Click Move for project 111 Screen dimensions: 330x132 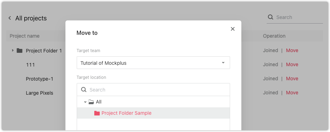click(x=292, y=65)
